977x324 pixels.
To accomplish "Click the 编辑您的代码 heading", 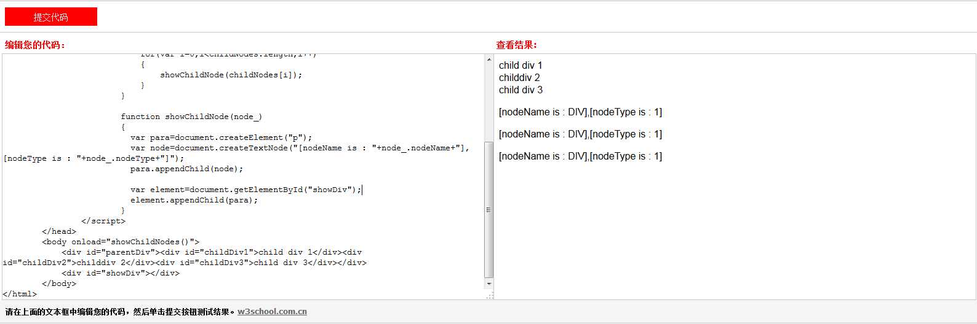I will (35, 45).
